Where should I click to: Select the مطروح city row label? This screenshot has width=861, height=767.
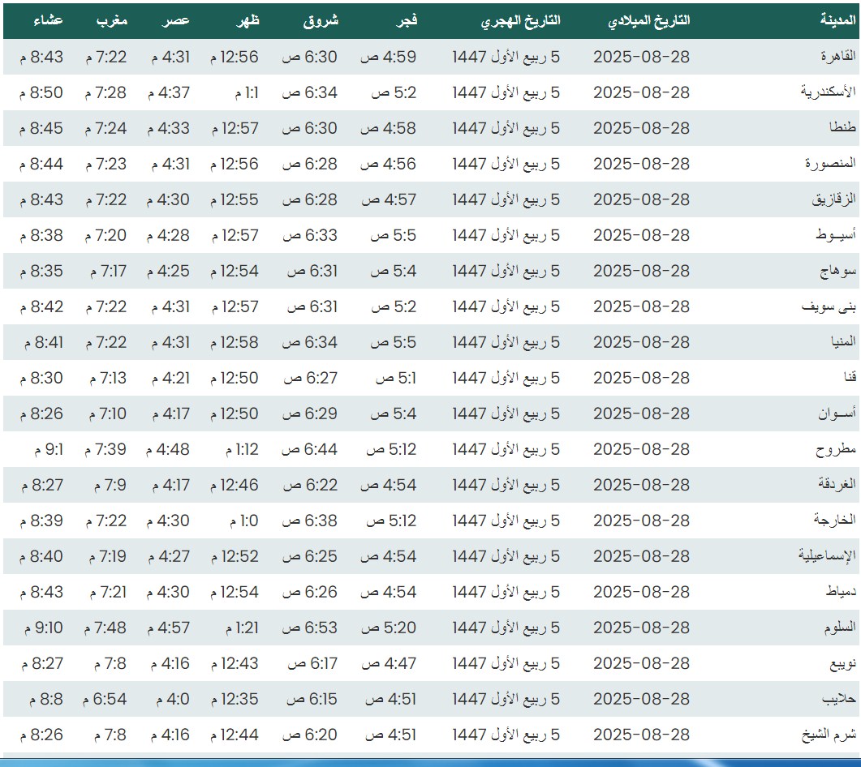point(836,449)
